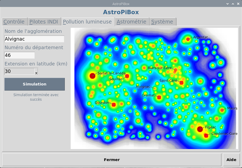Go to the Système tab
242x168 pixels.
[162, 22]
